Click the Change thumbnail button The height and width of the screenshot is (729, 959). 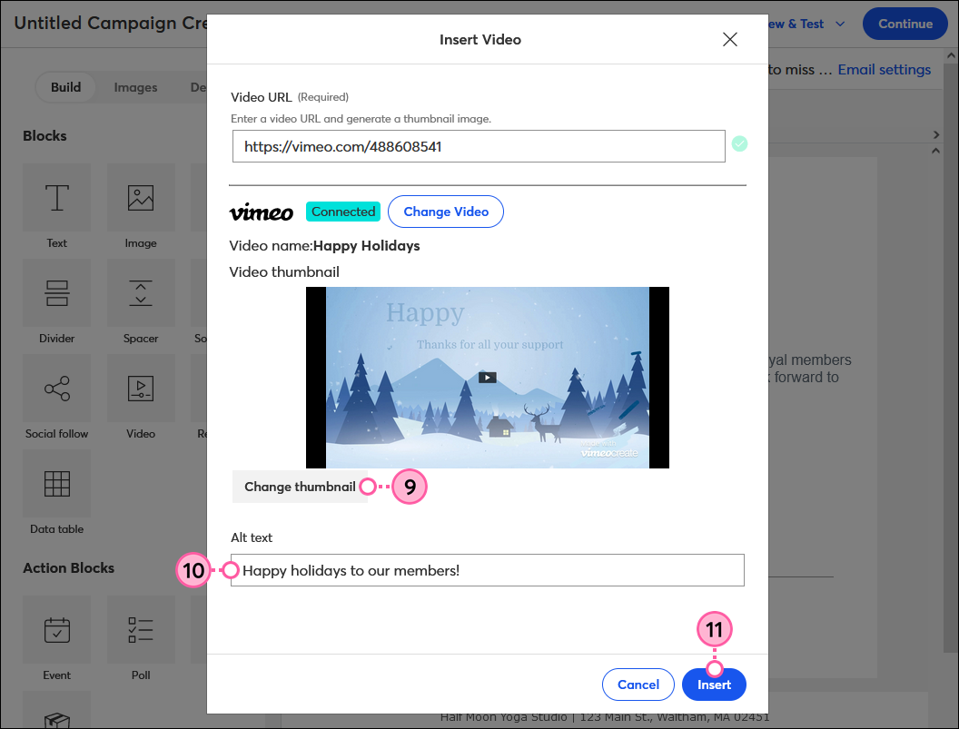(x=300, y=487)
